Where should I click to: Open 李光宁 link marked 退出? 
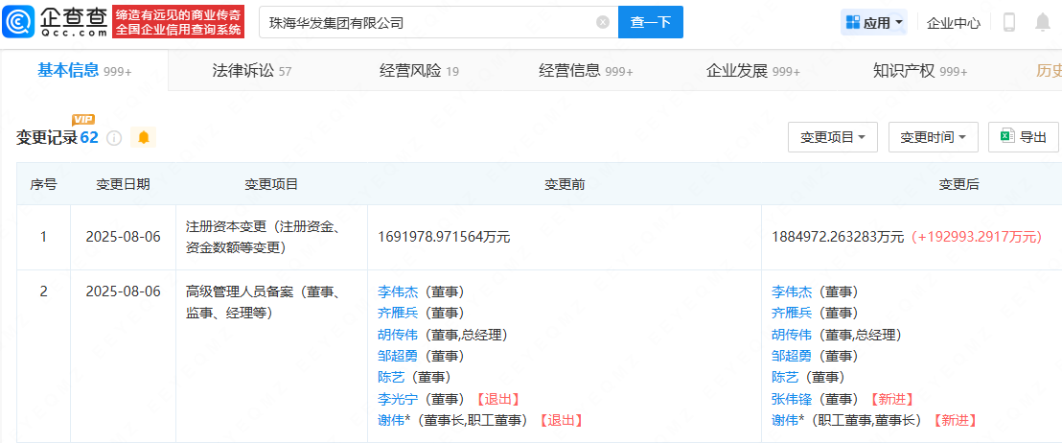click(398, 399)
